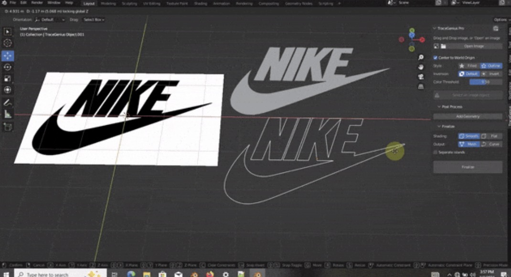
Task: Select the Transform tool
Action: click(x=8, y=90)
